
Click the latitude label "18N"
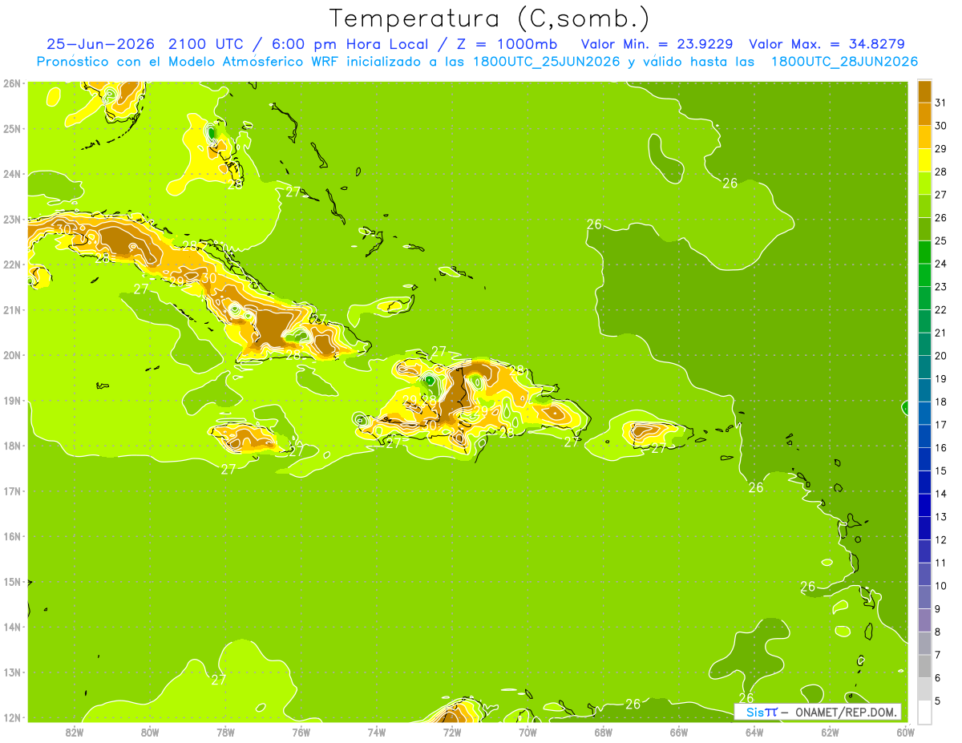[x=12, y=446]
